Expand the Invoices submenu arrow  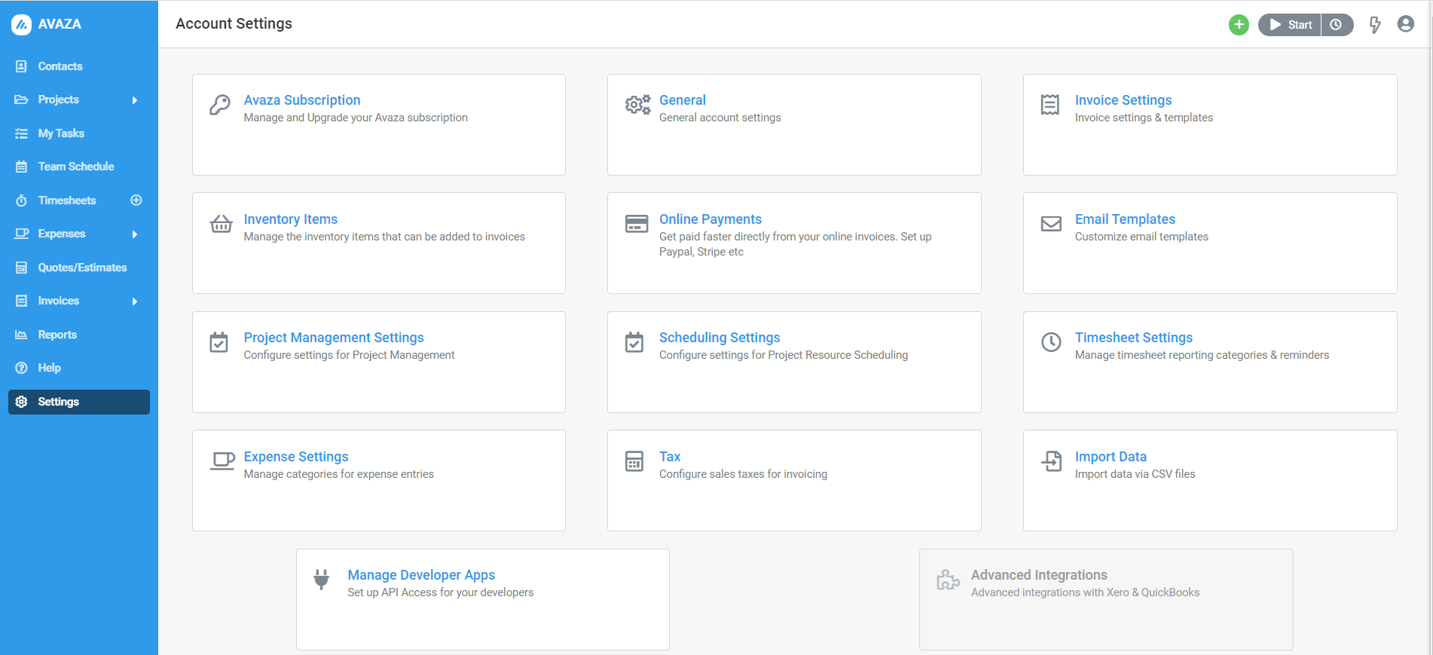(135, 301)
